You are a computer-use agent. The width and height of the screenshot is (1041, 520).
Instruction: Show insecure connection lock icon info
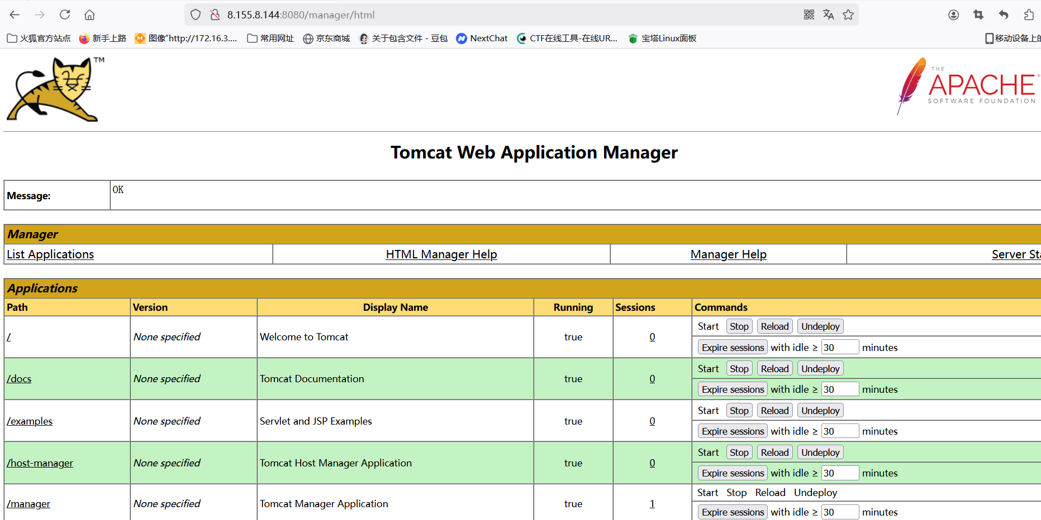pos(215,15)
